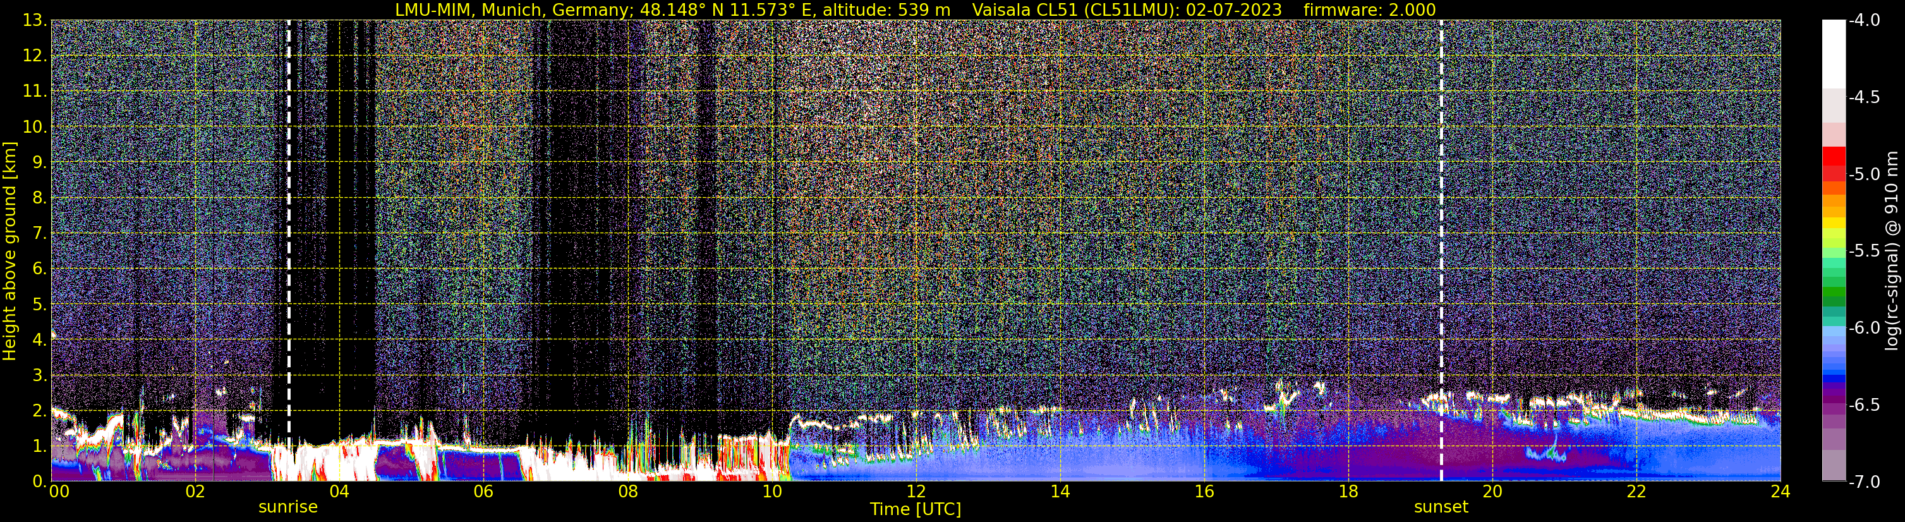Click the '16' time axis tick label

1204,492
